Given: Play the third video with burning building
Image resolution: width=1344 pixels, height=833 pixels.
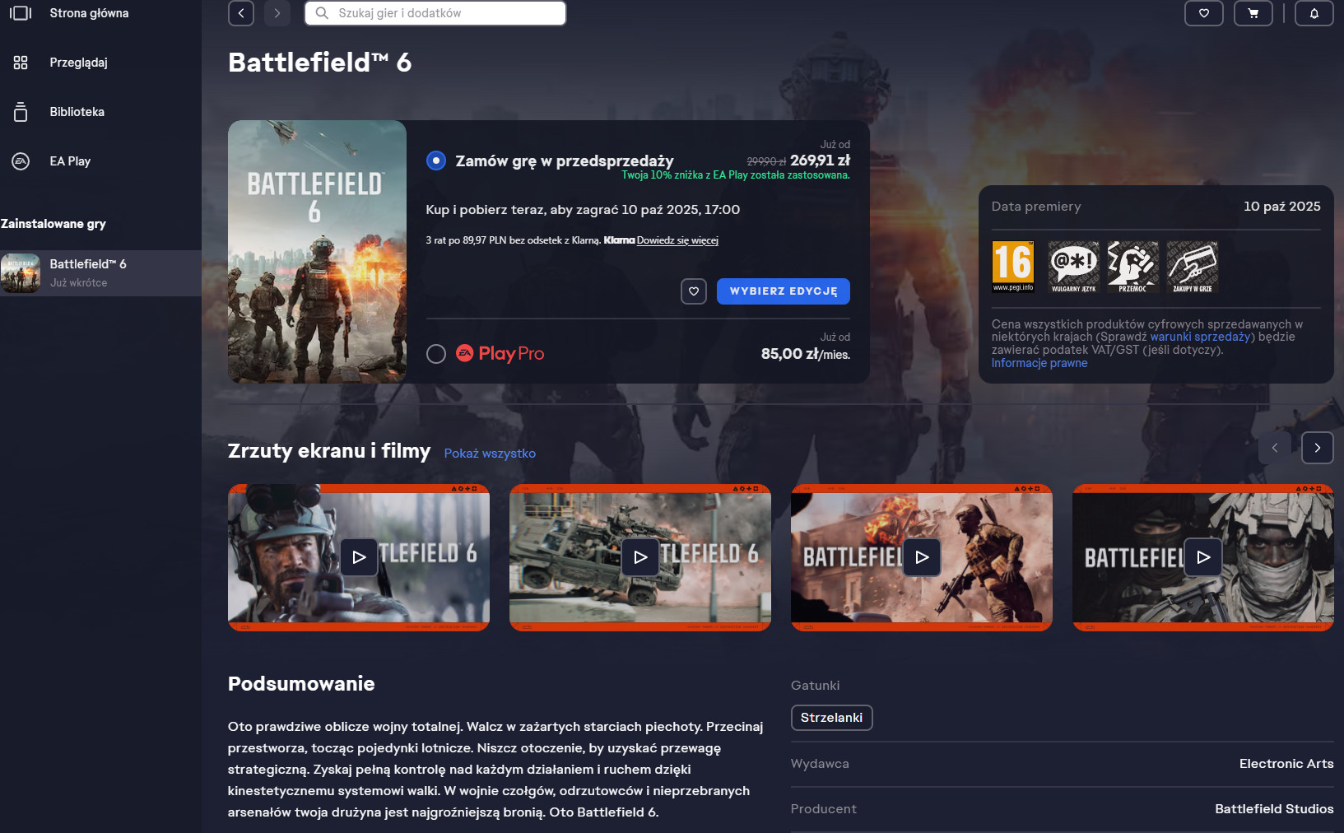Looking at the screenshot, I should [922, 557].
